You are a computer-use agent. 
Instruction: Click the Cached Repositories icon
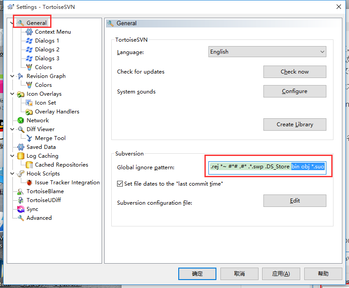point(29,165)
